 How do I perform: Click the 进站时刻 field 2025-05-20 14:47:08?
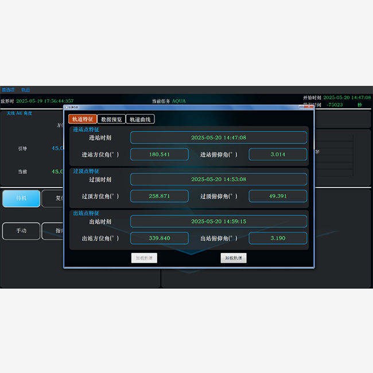[x=219, y=138]
